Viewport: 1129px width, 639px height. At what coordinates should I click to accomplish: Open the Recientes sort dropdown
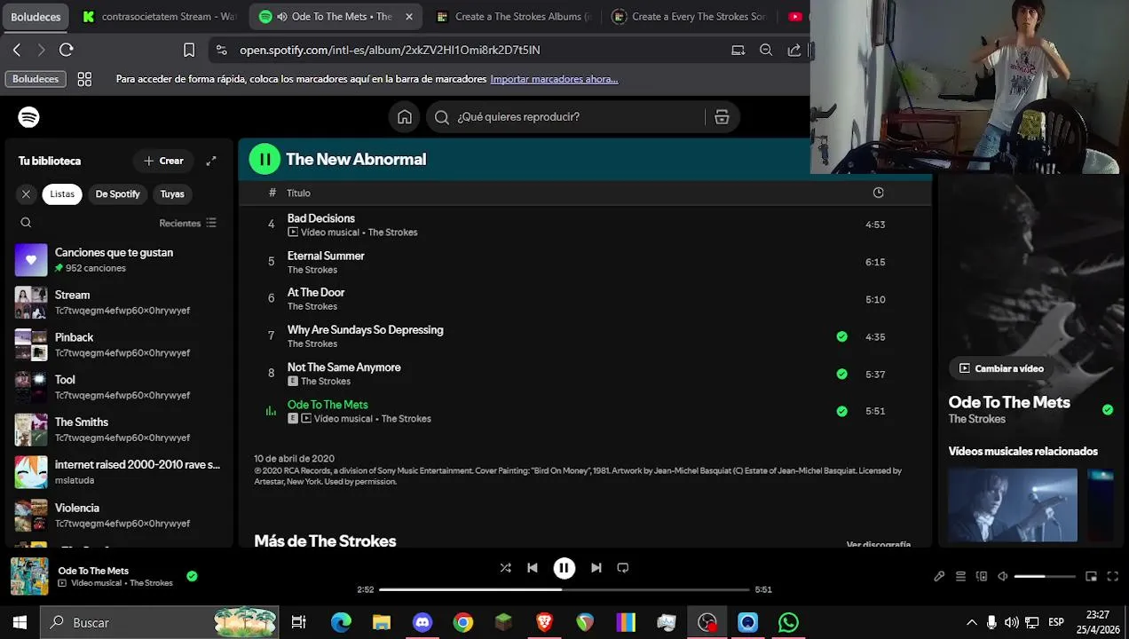pos(187,223)
